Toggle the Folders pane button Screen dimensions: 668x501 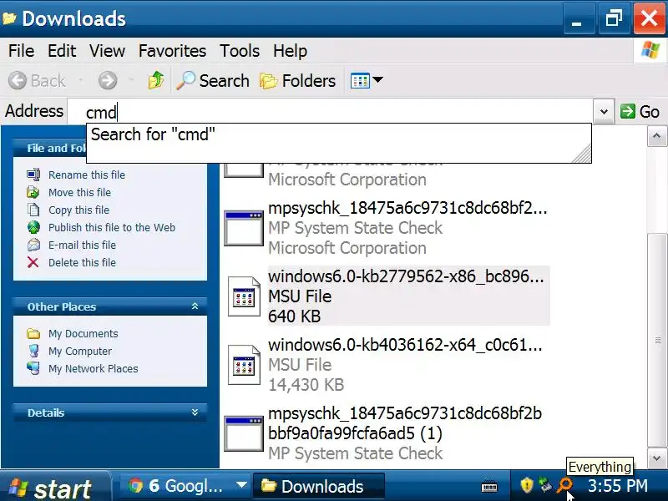pos(298,80)
